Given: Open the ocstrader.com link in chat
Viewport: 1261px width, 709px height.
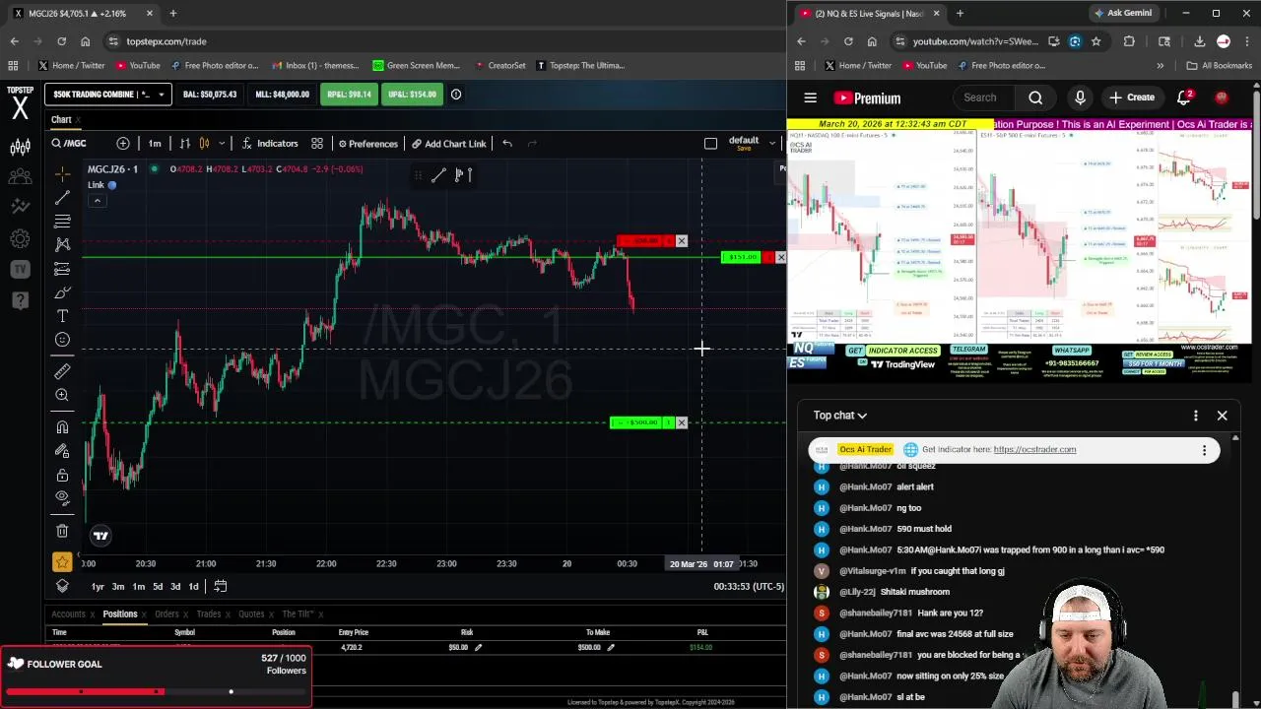Looking at the screenshot, I should coord(1034,450).
